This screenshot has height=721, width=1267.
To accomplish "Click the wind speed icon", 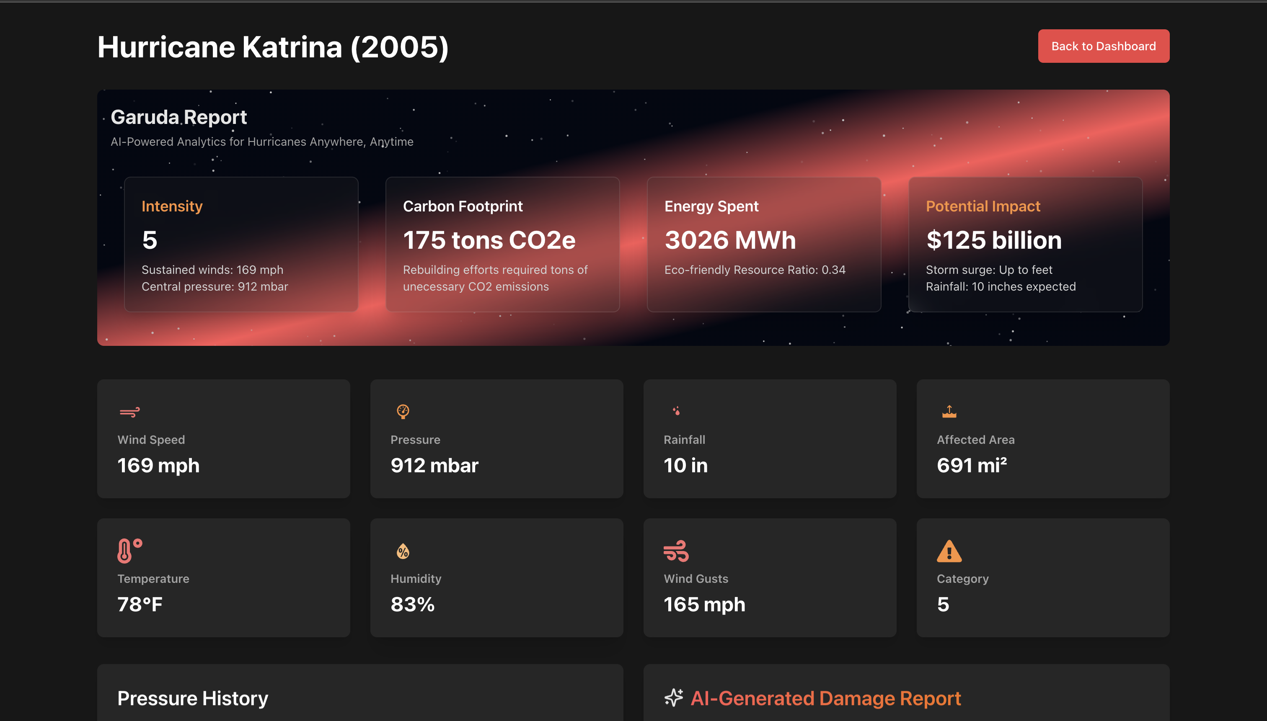I will pos(129,412).
